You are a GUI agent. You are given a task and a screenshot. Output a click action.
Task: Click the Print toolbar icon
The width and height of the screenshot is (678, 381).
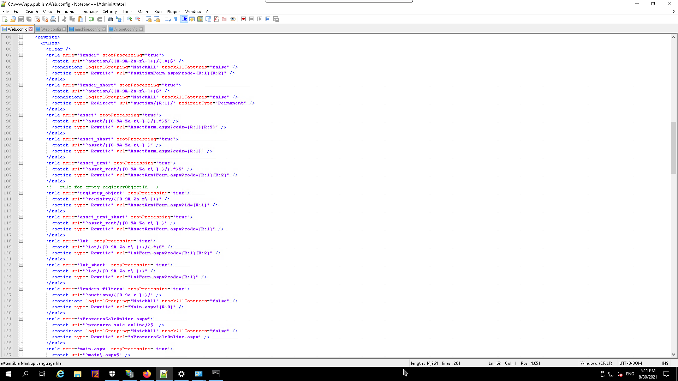point(53,19)
